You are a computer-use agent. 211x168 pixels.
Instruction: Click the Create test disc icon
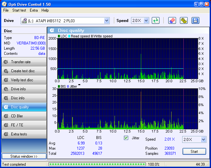(x=6, y=71)
